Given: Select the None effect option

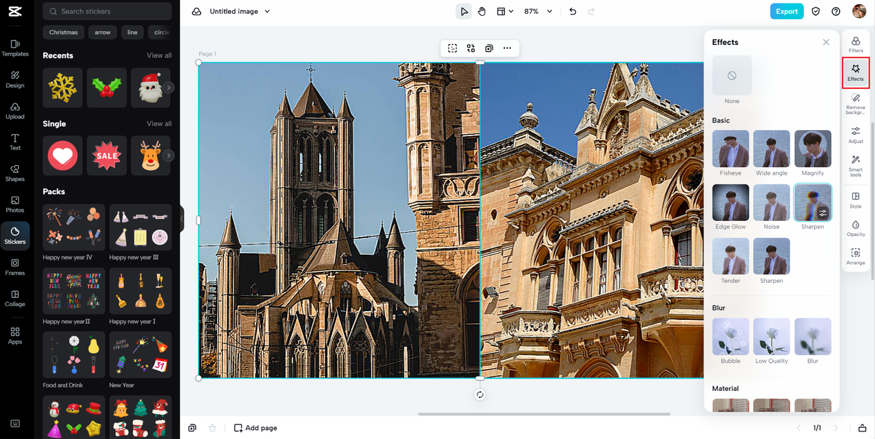Looking at the screenshot, I should (732, 76).
